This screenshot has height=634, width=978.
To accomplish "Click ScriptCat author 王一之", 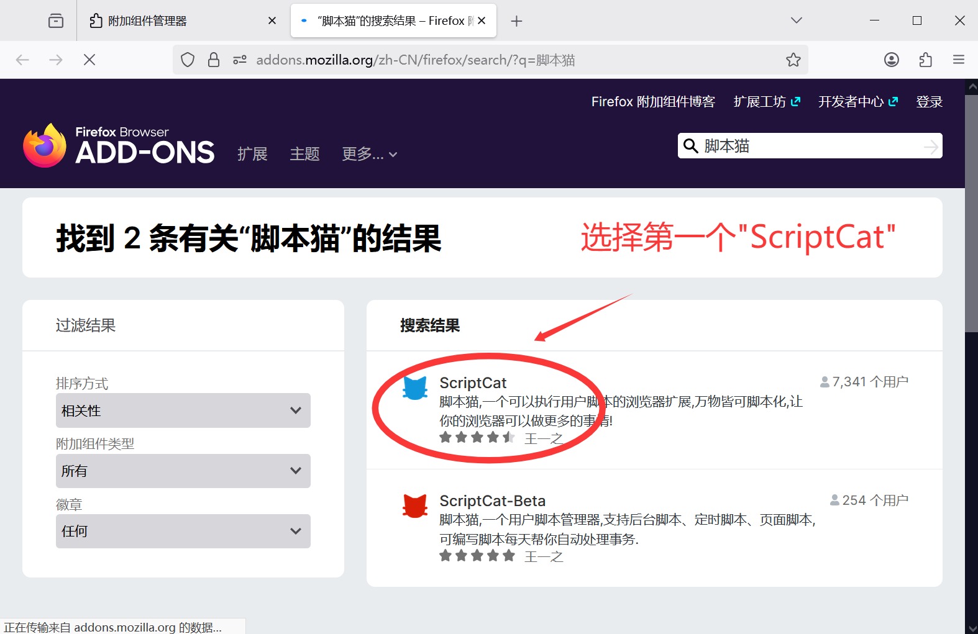I will pos(544,438).
